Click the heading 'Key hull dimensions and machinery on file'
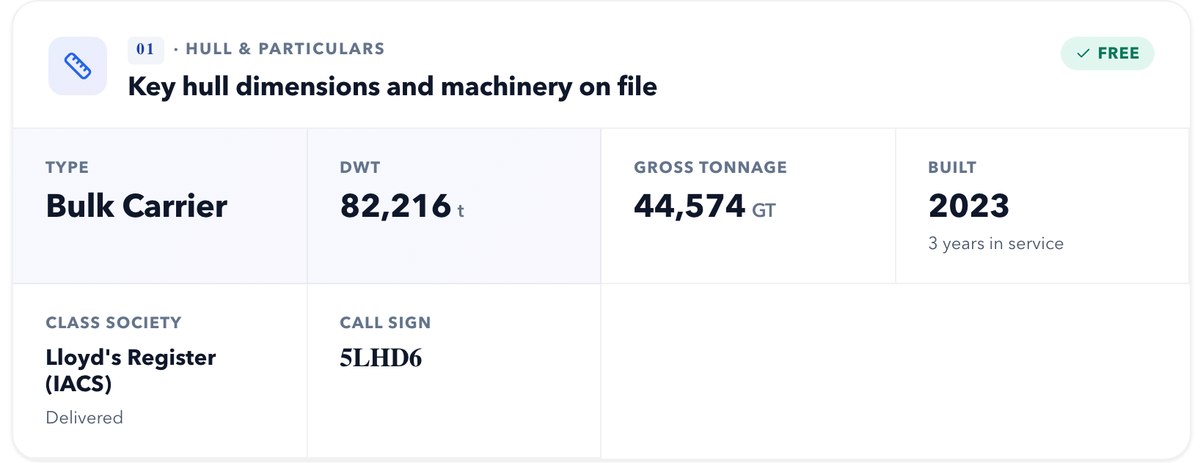This screenshot has height=463, width=1203. pyautogui.click(x=392, y=86)
